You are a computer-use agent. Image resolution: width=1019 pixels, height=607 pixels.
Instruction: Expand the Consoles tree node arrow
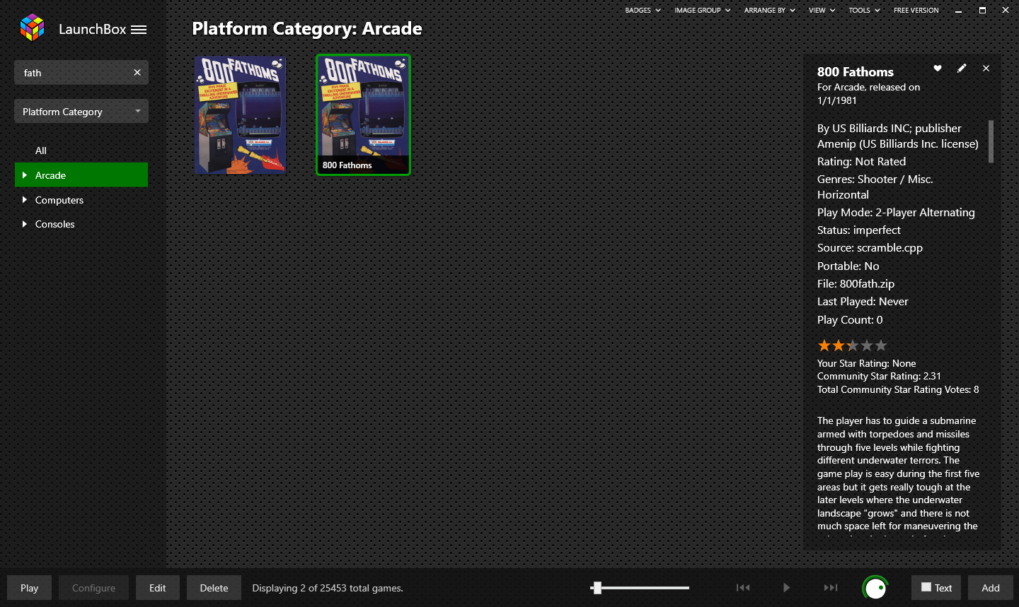tap(25, 223)
